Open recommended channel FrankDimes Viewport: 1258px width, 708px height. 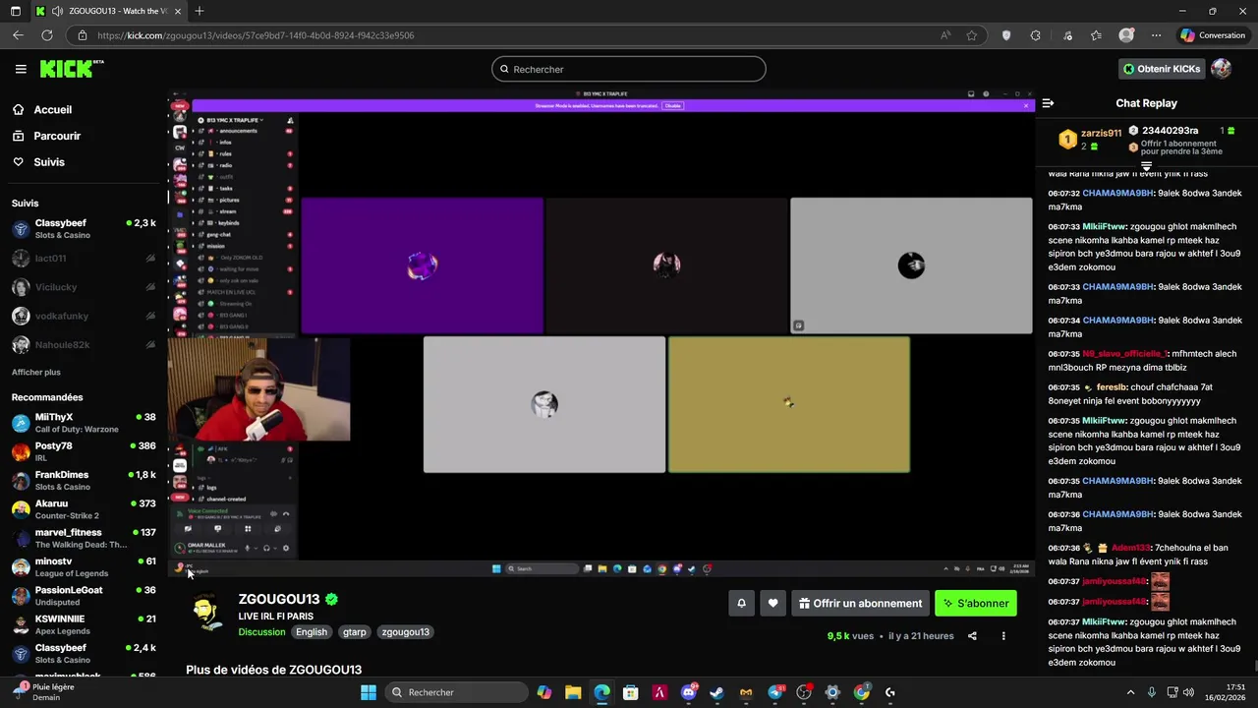coord(84,481)
